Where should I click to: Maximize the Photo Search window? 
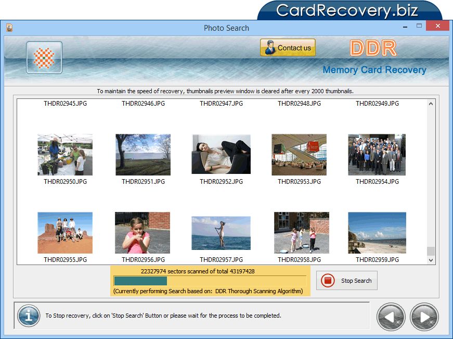[x=419, y=26]
